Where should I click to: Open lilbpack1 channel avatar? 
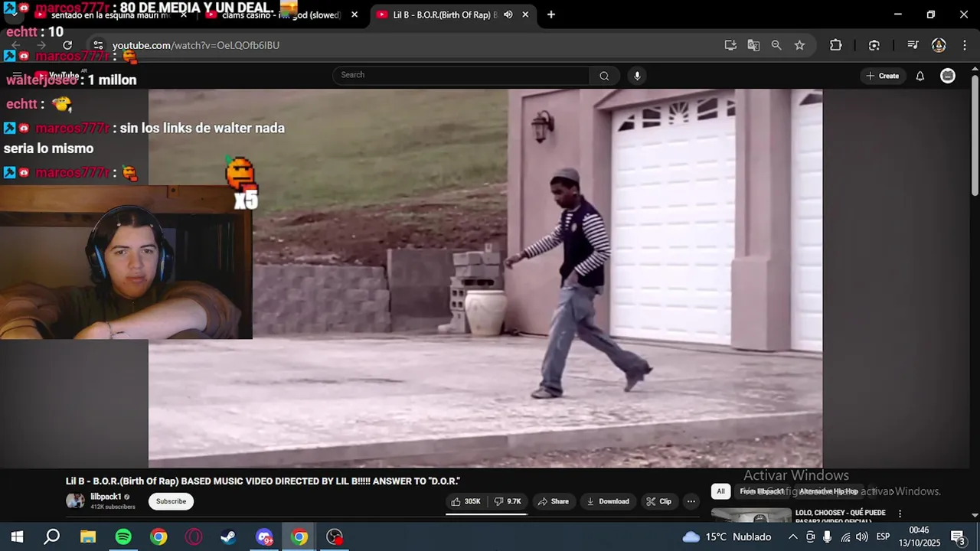75,501
